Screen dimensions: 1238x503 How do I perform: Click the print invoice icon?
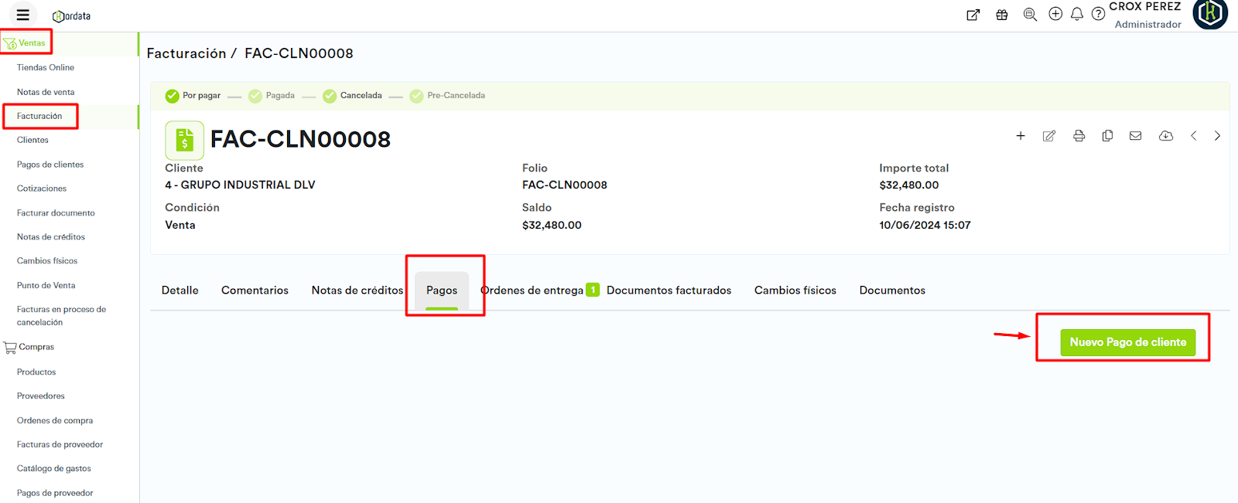pyautogui.click(x=1079, y=136)
